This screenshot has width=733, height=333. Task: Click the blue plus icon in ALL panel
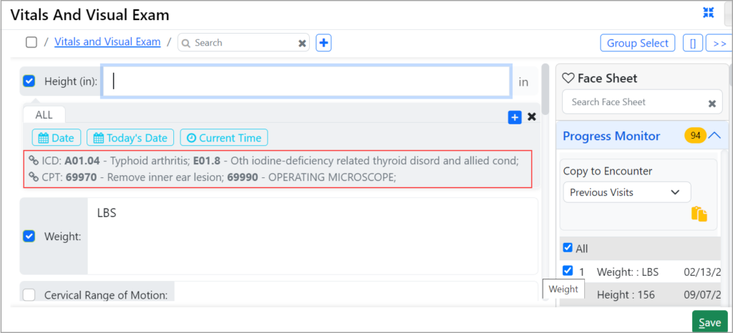(515, 117)
